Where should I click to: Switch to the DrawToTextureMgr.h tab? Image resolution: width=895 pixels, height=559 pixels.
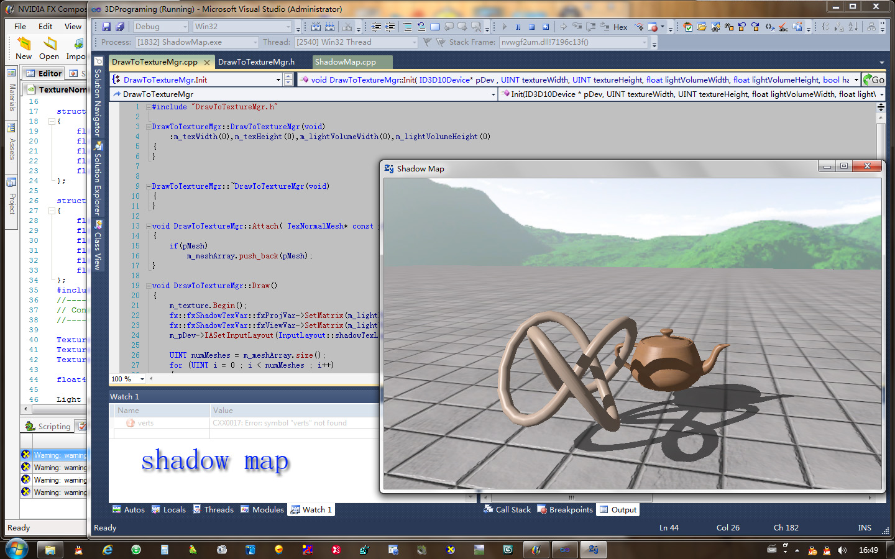tap(256, 62)
